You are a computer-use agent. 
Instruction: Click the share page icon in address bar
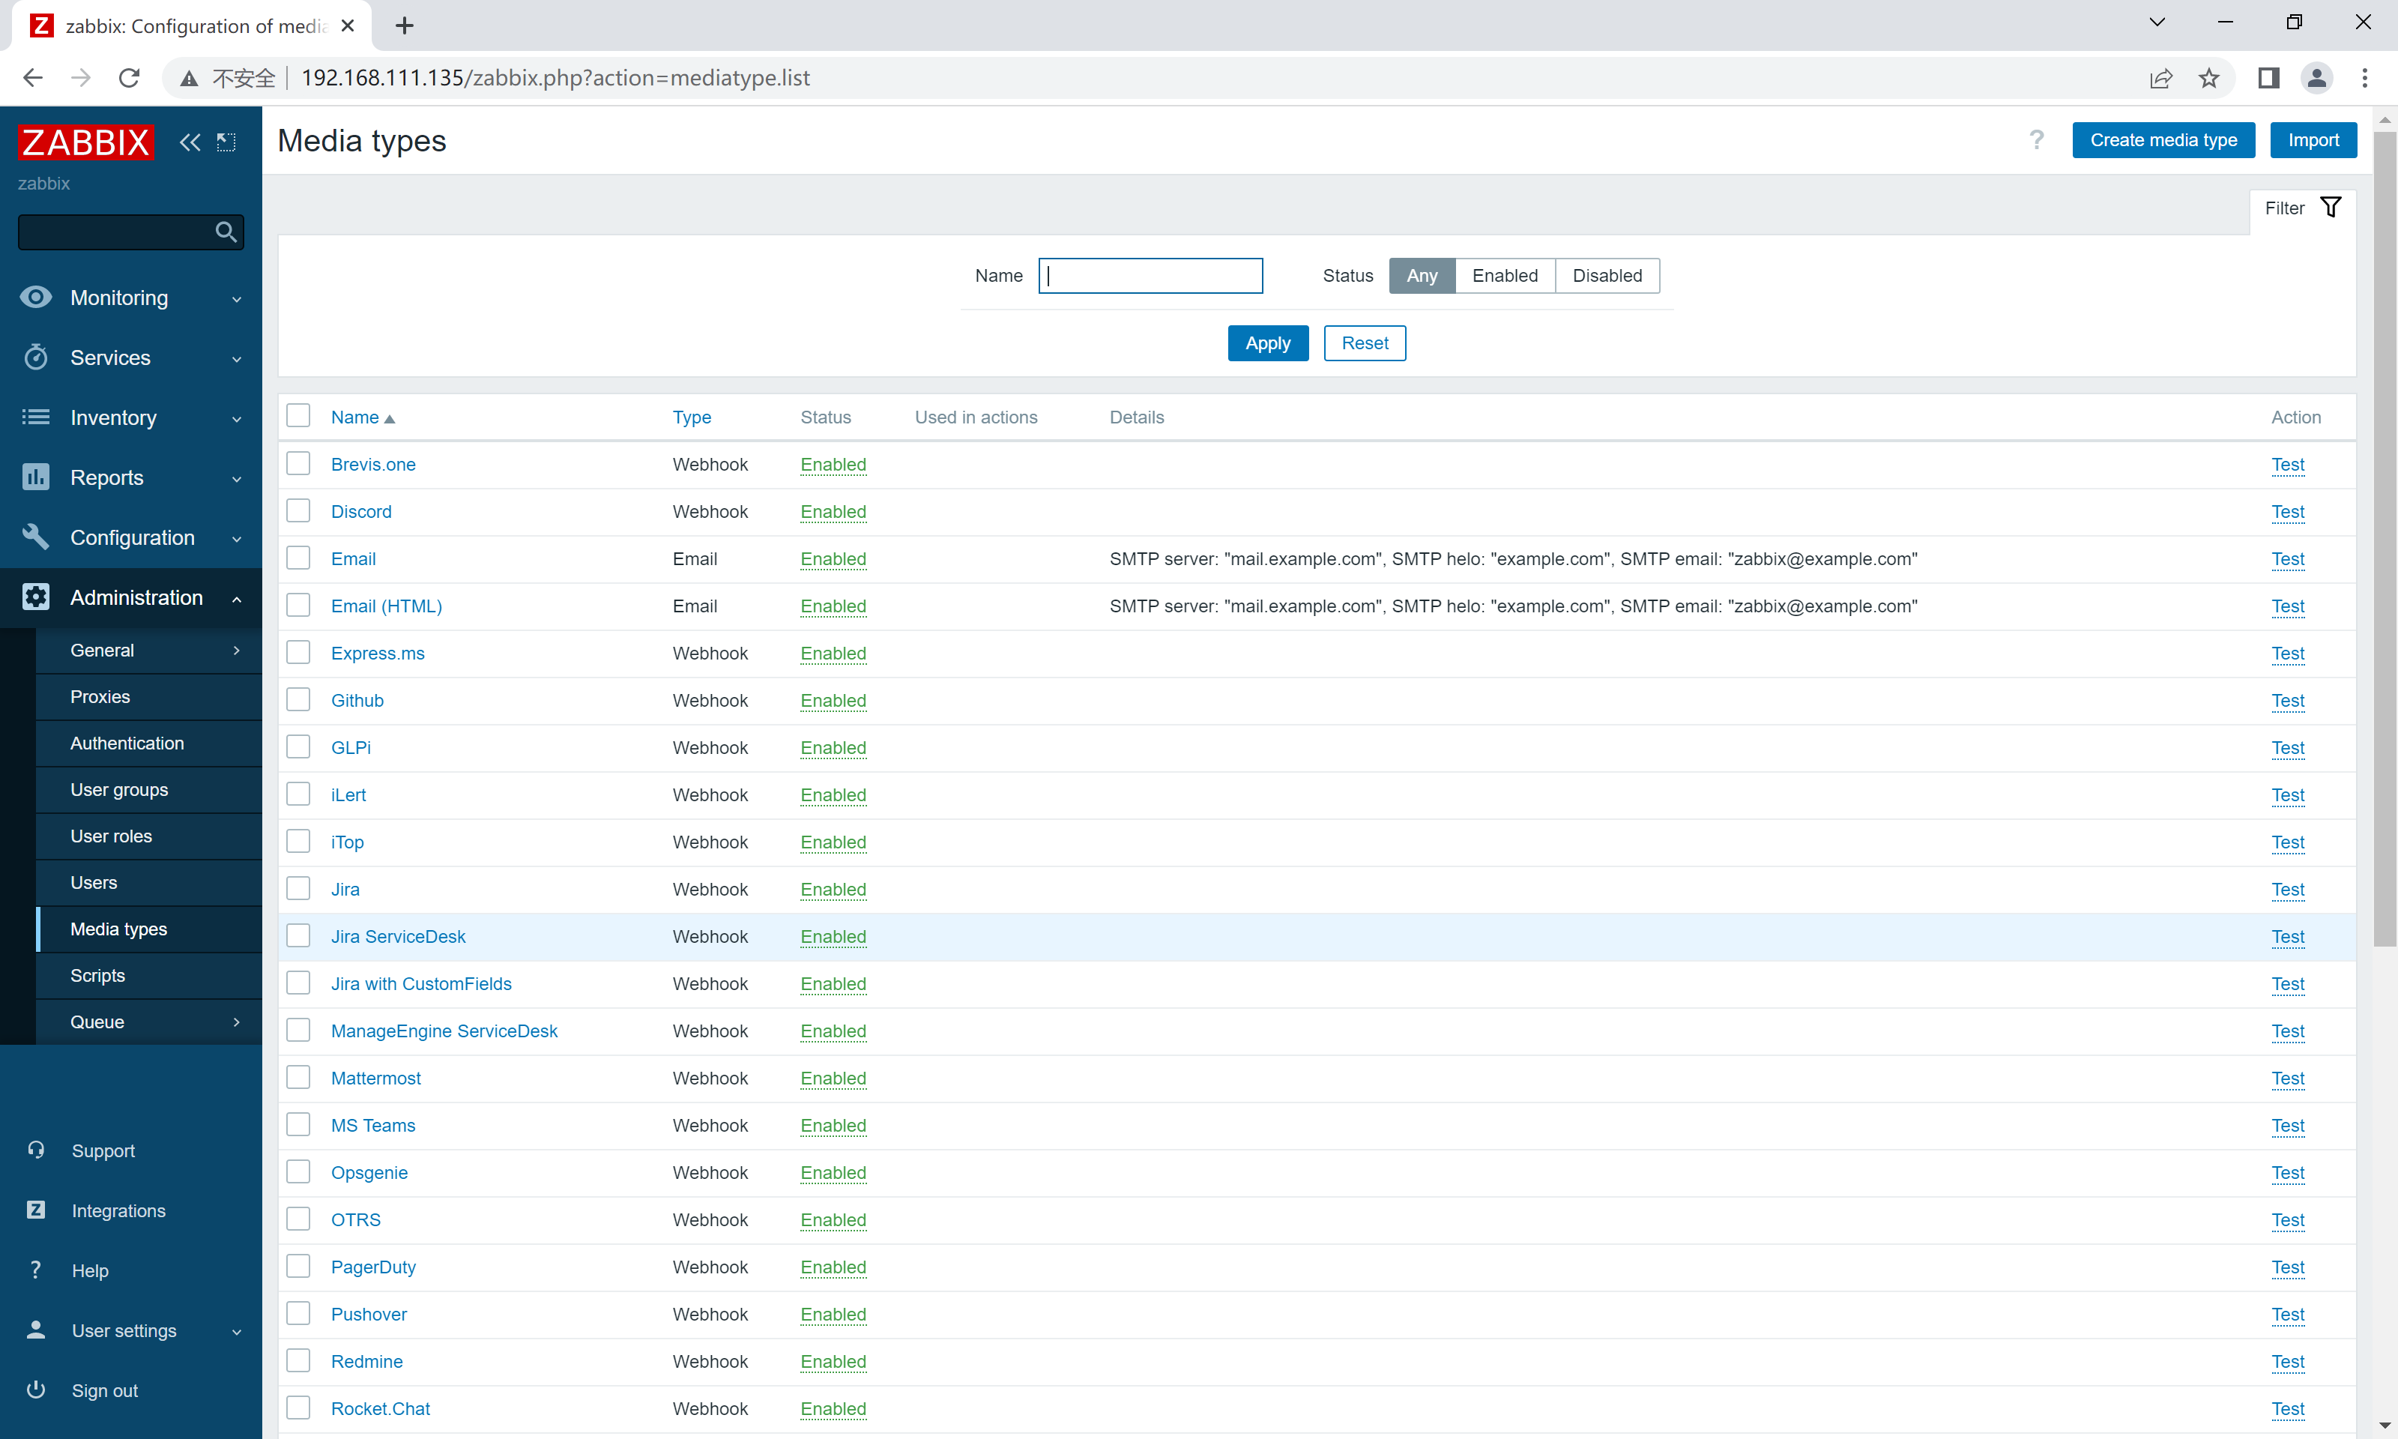(x=2160, y=79)
